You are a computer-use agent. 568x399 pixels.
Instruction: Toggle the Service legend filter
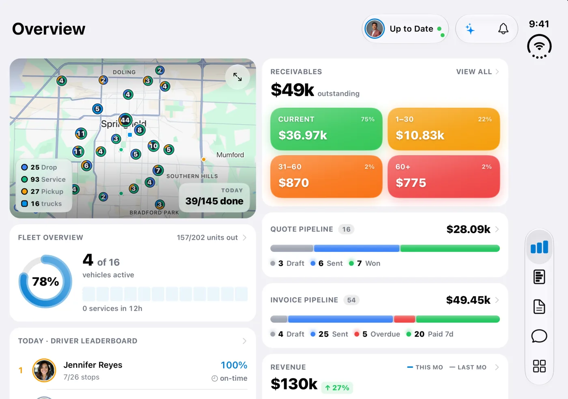point(43,179)
